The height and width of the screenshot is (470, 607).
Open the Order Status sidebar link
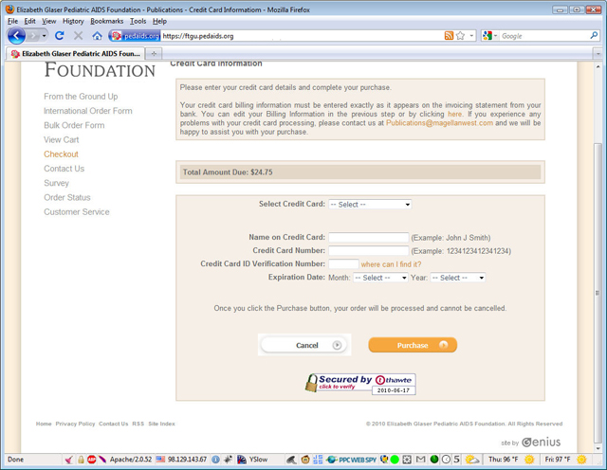(67, 198)
